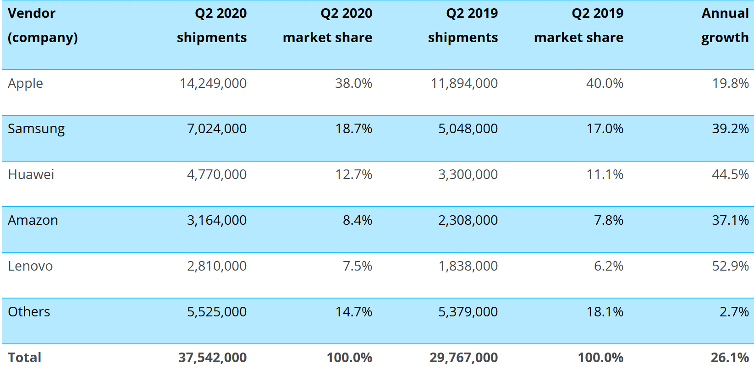Click Amazon's 37.1% annual growth

730,220
